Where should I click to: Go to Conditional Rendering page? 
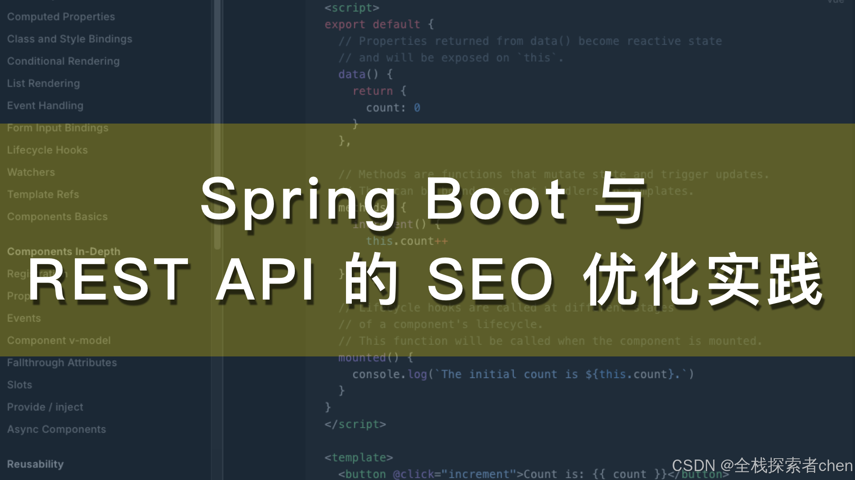63,61
